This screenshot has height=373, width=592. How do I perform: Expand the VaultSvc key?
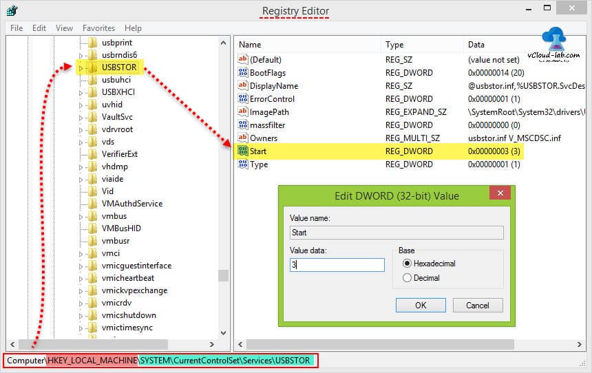pyautogui.click(x=81, y=118)
